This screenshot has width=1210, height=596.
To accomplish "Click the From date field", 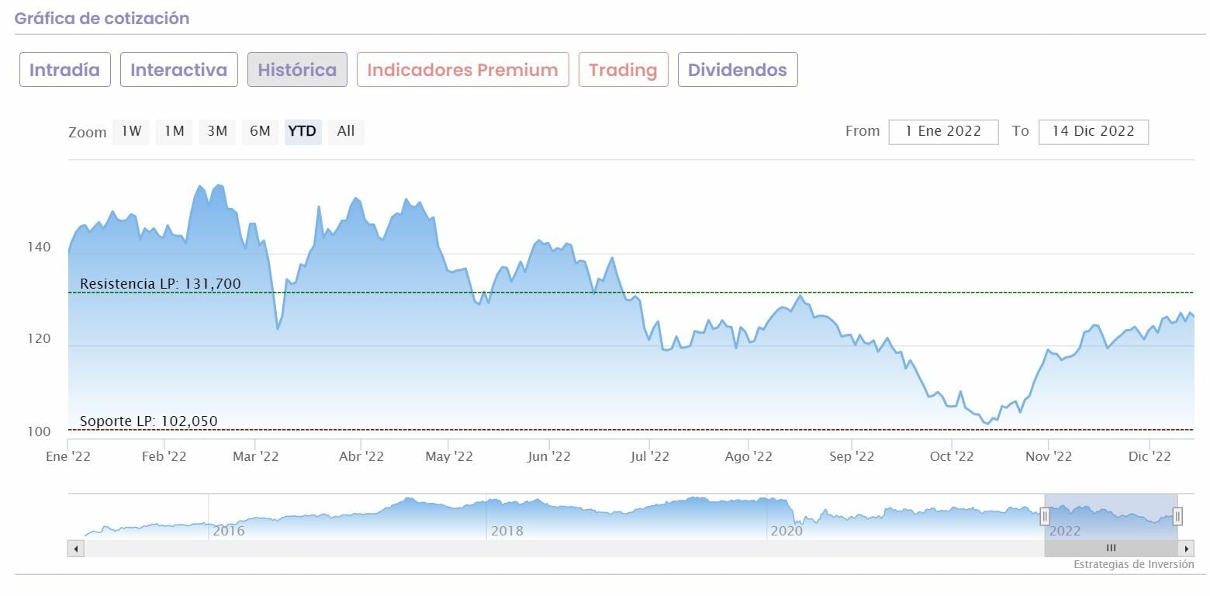I will click(943, 131).
